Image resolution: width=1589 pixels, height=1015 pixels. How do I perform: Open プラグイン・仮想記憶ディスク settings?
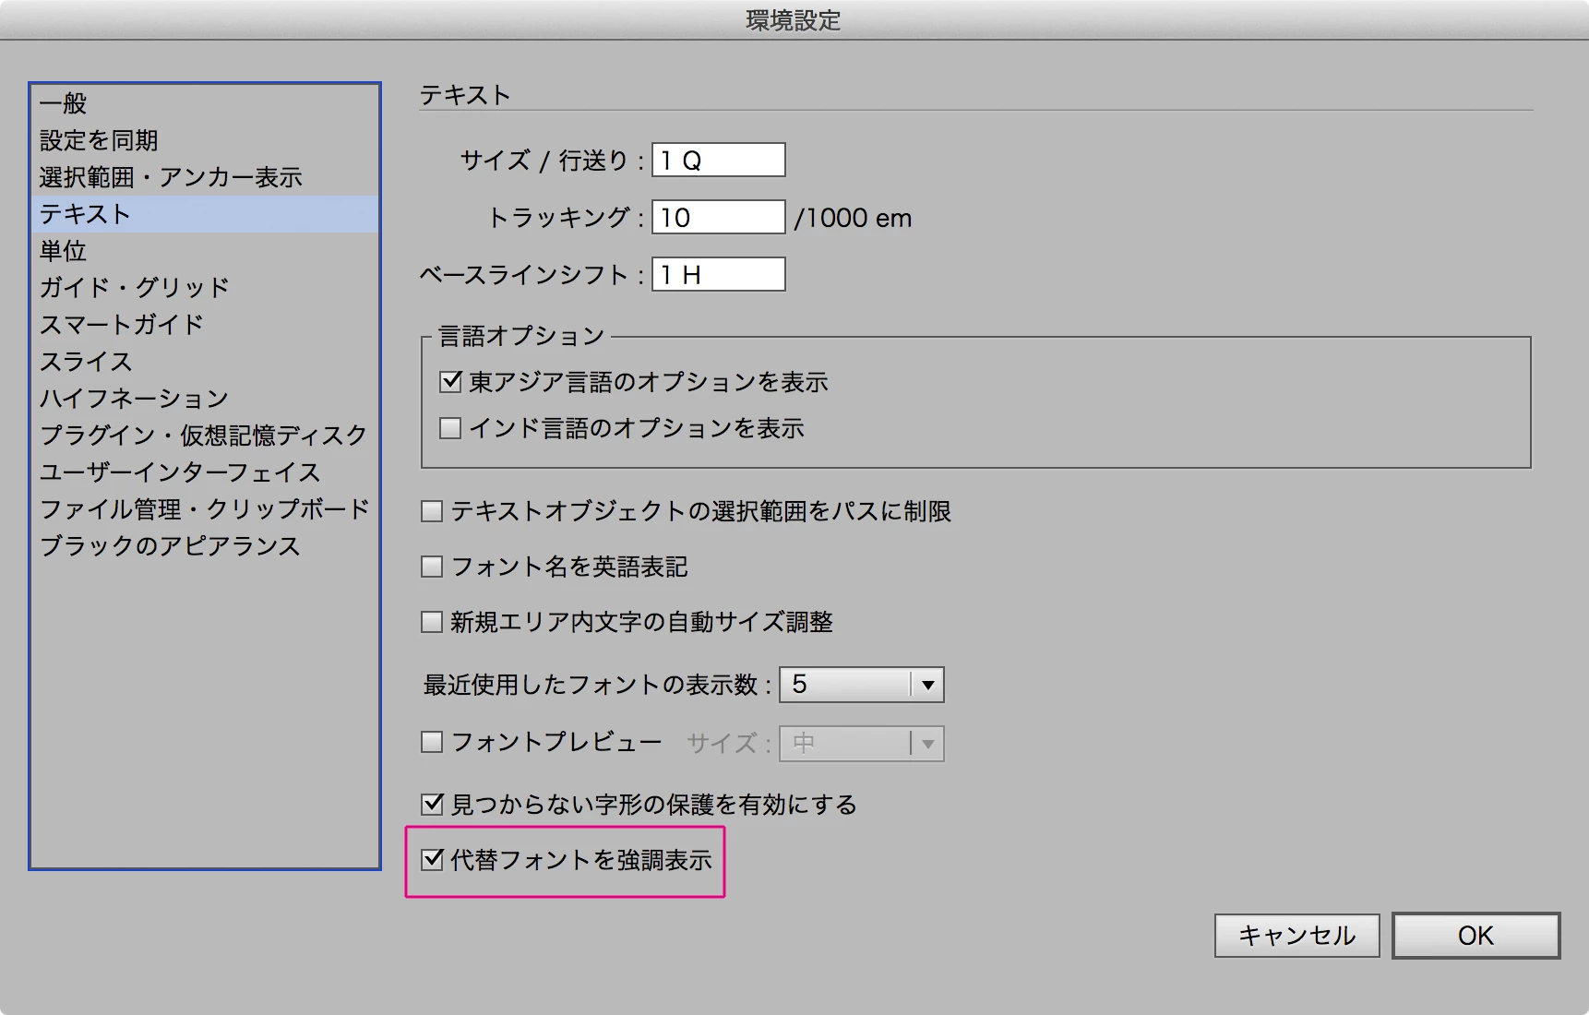205,436
